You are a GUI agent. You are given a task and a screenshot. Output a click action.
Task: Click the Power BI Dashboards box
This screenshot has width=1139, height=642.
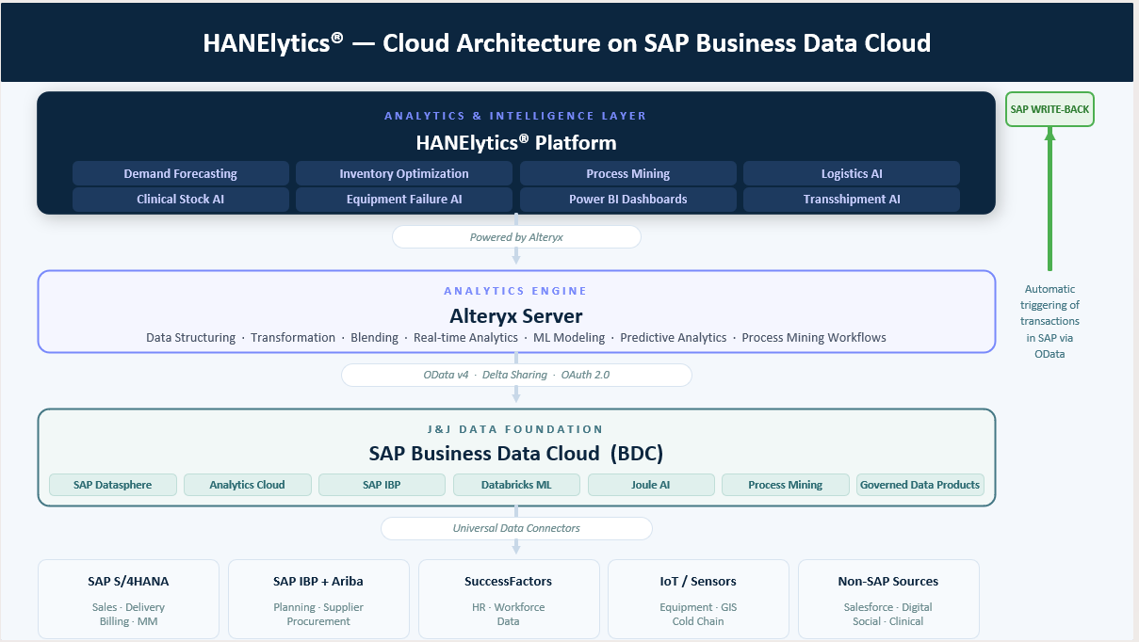[x=628, y=199]
